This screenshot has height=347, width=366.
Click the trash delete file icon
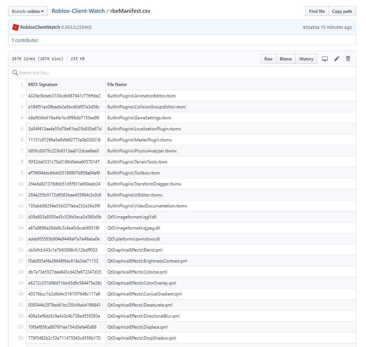click(348, 59)
